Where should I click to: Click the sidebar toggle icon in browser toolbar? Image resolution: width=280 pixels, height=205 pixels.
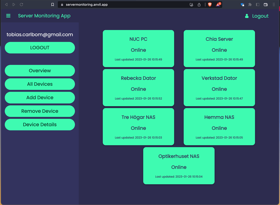point(257,4)
